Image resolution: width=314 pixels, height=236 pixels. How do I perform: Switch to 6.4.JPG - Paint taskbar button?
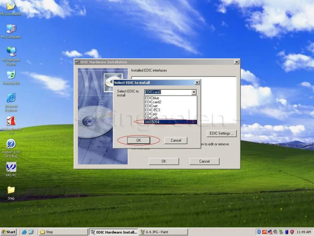click(163, 232)
